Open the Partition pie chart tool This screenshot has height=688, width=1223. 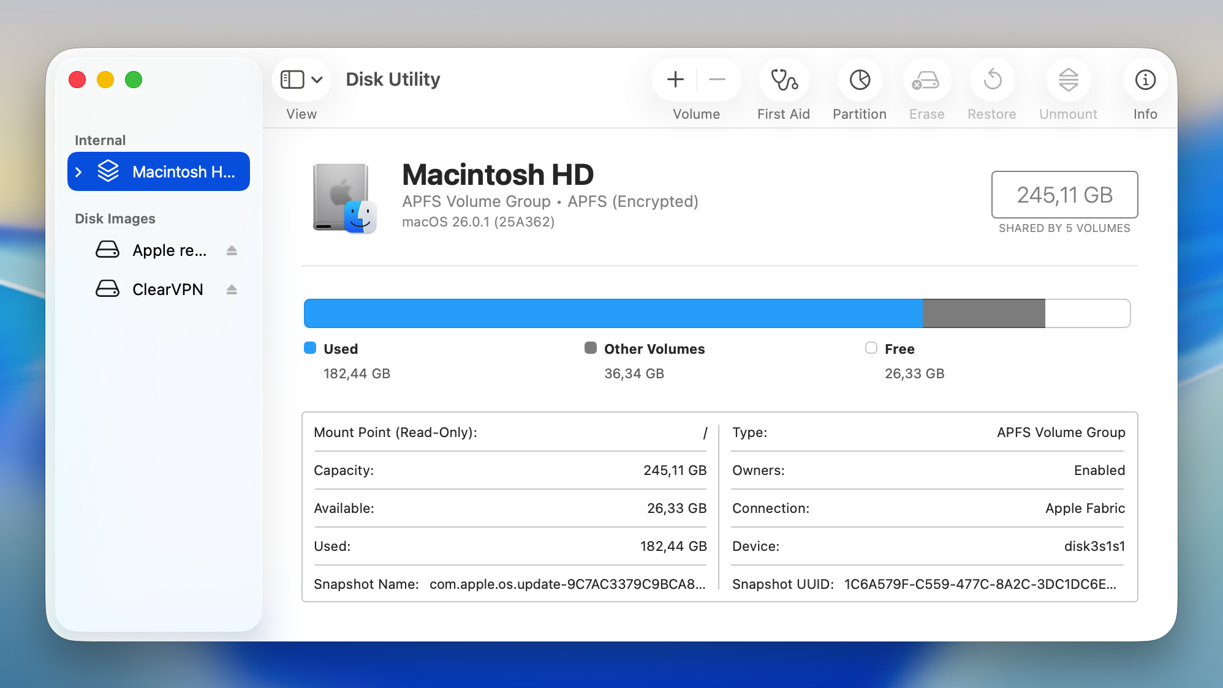click(860, 80)
